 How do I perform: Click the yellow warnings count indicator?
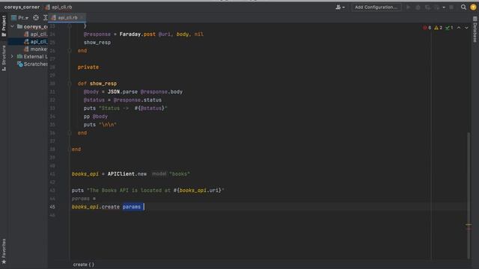click(438, 28)
